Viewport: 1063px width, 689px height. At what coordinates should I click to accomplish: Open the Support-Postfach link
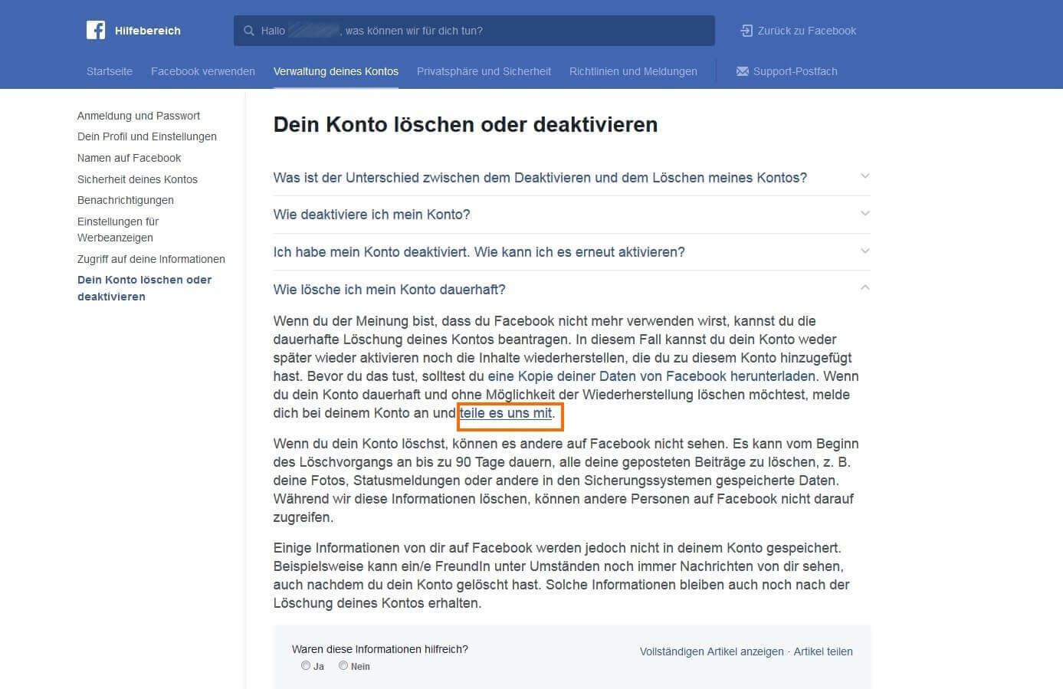click(795, 71)
